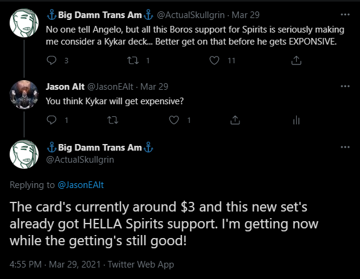Open Jason Alt's profile name
Image resolution: width=360 pixels, height=279 pixels.
click(x=65, y=87)
